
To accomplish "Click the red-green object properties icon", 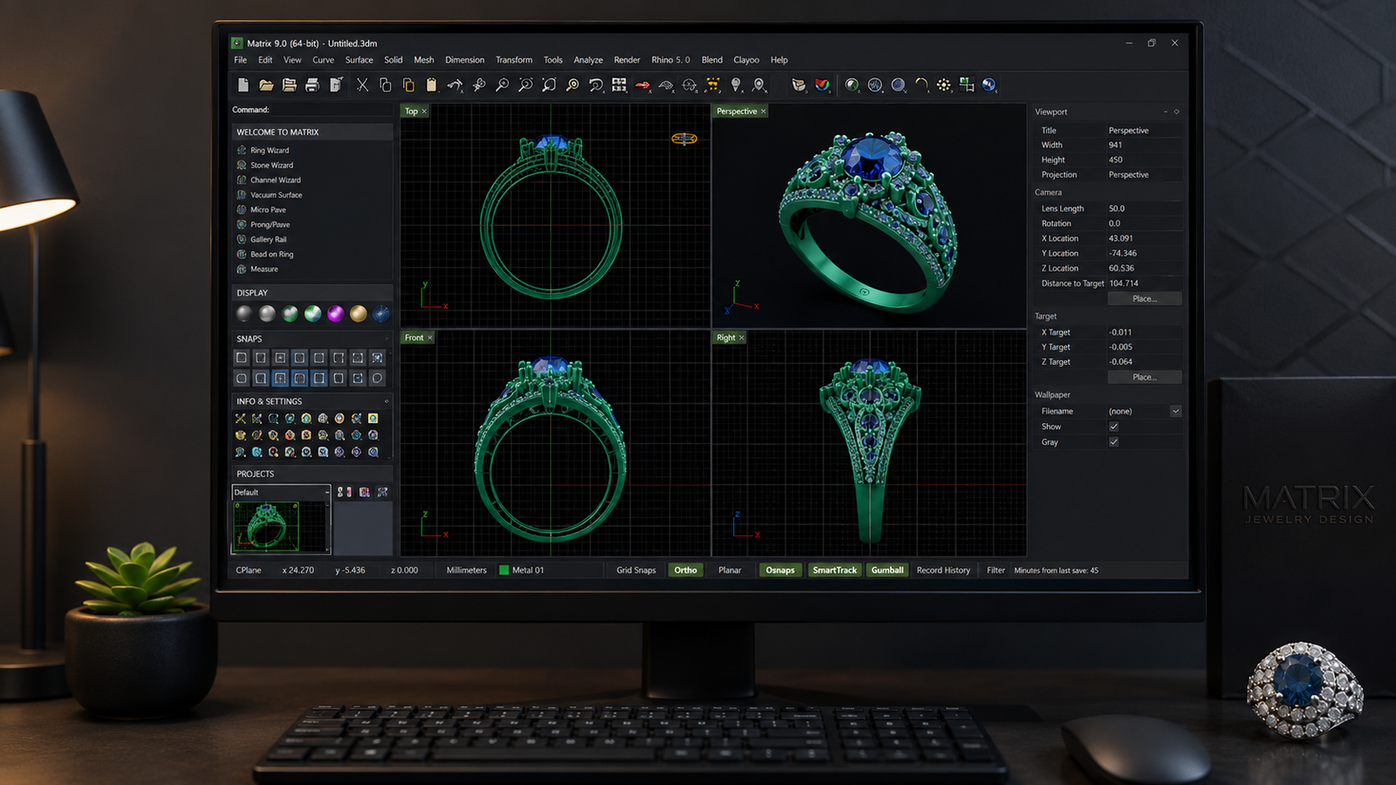I will [822, 85].
